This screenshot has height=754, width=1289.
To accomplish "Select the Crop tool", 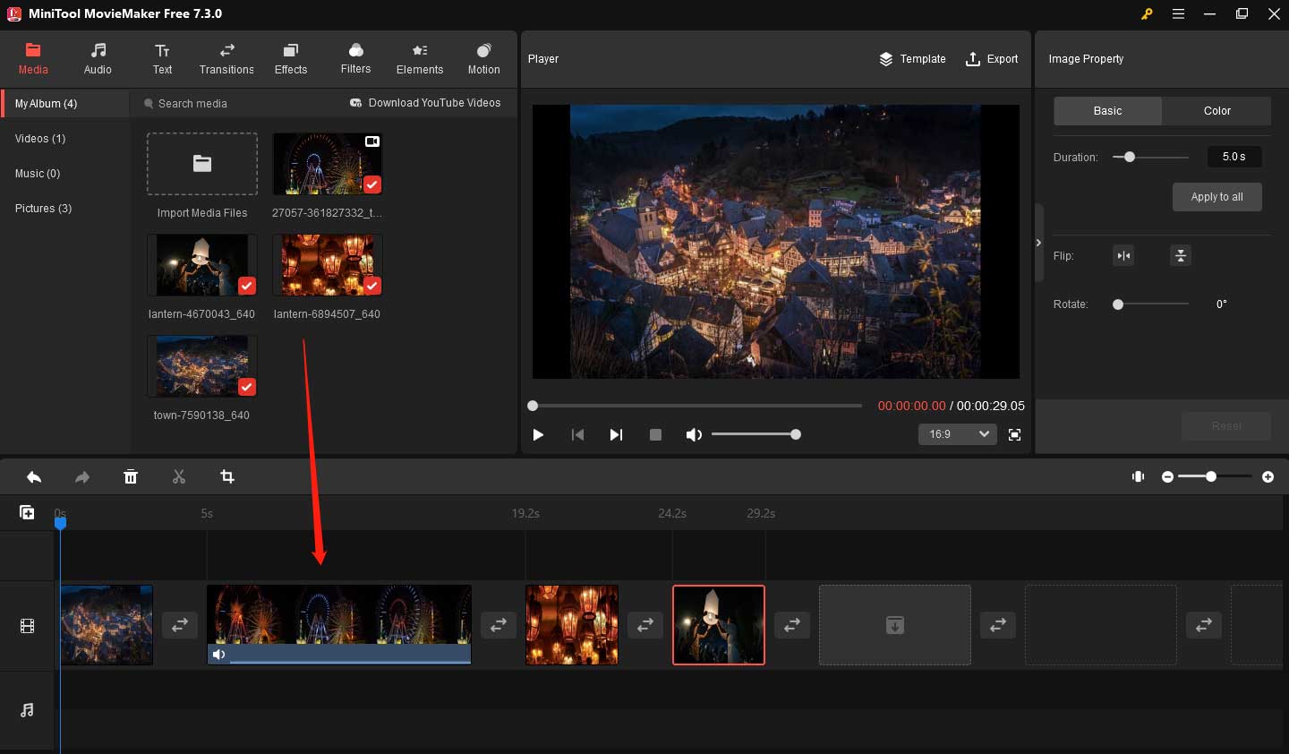I will point(227,477).
